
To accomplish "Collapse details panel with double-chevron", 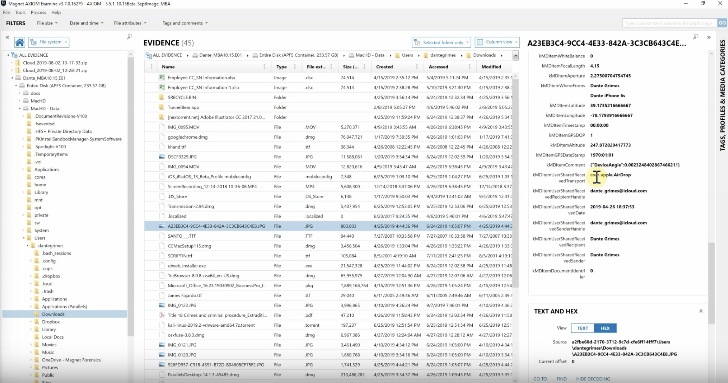I will point(709,37).
